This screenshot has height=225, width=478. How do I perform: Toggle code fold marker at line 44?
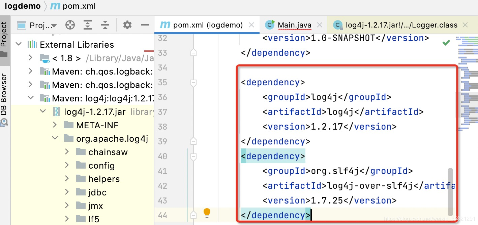193,215
